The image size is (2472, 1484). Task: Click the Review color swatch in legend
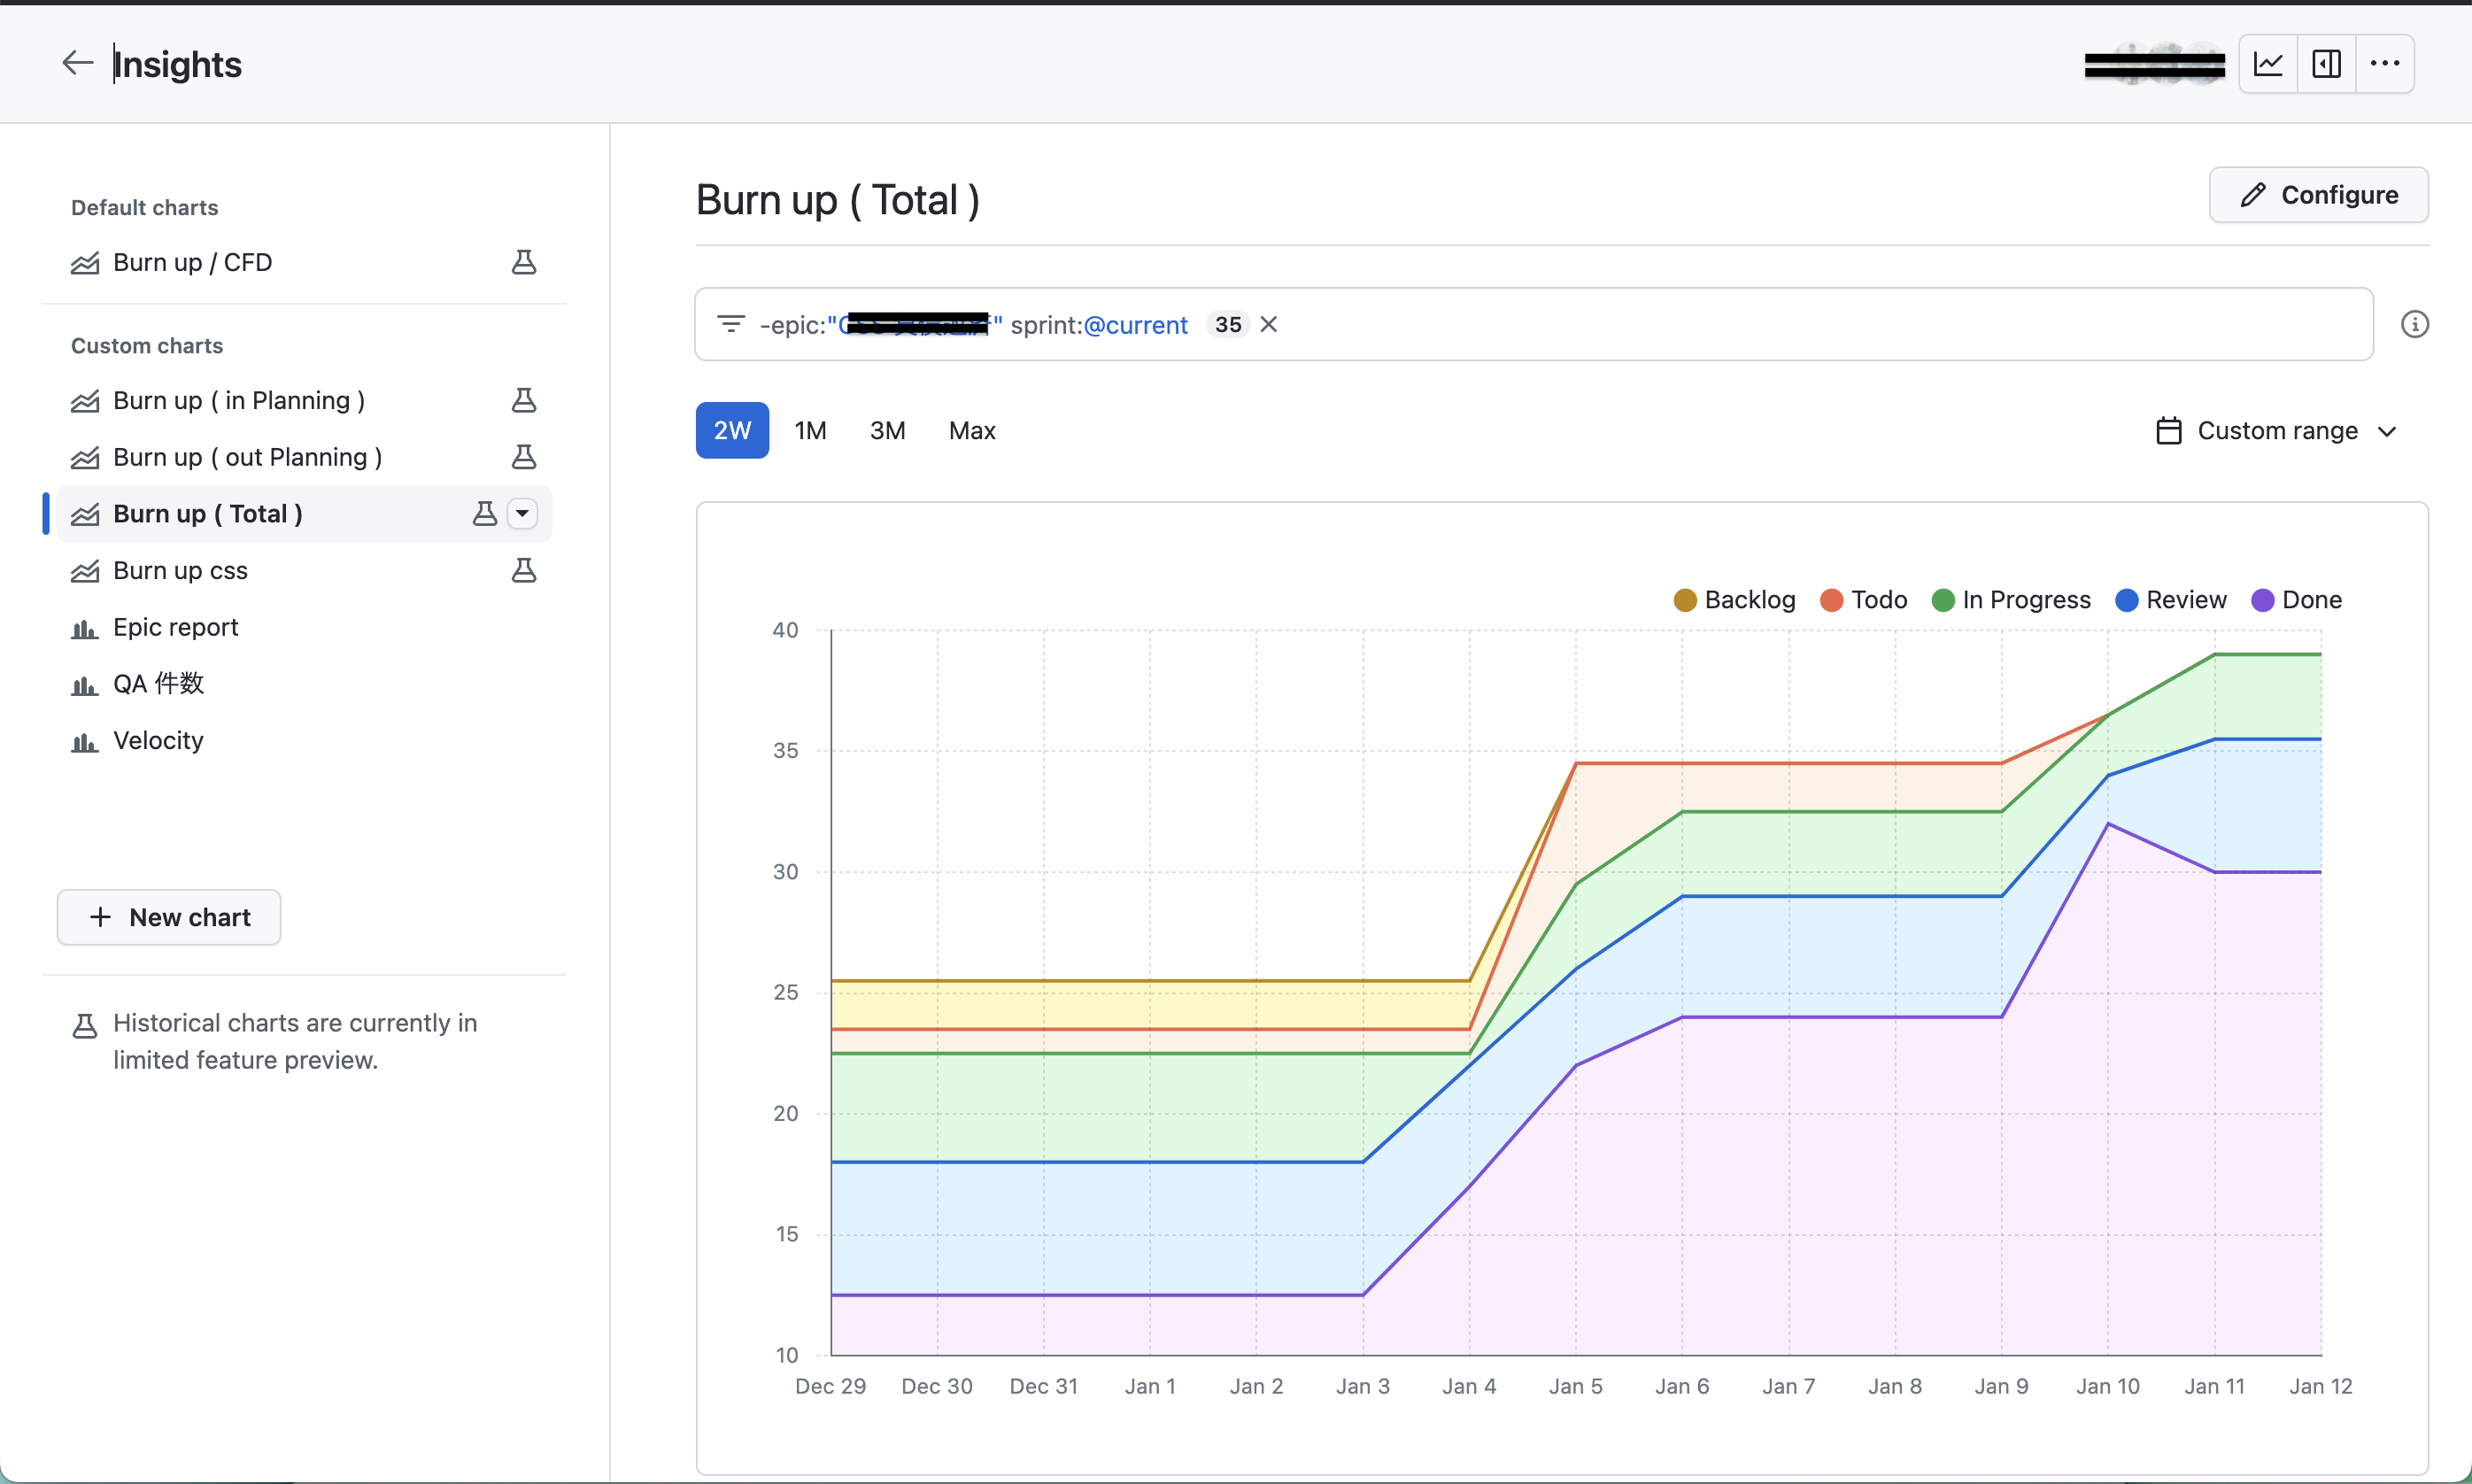[2127, 600]
